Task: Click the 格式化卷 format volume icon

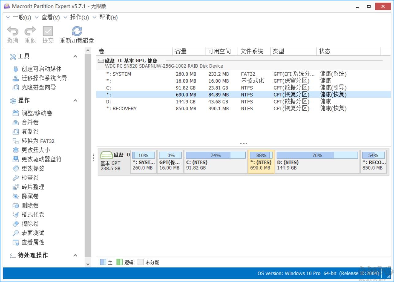Action: click(x=15, y=214)
